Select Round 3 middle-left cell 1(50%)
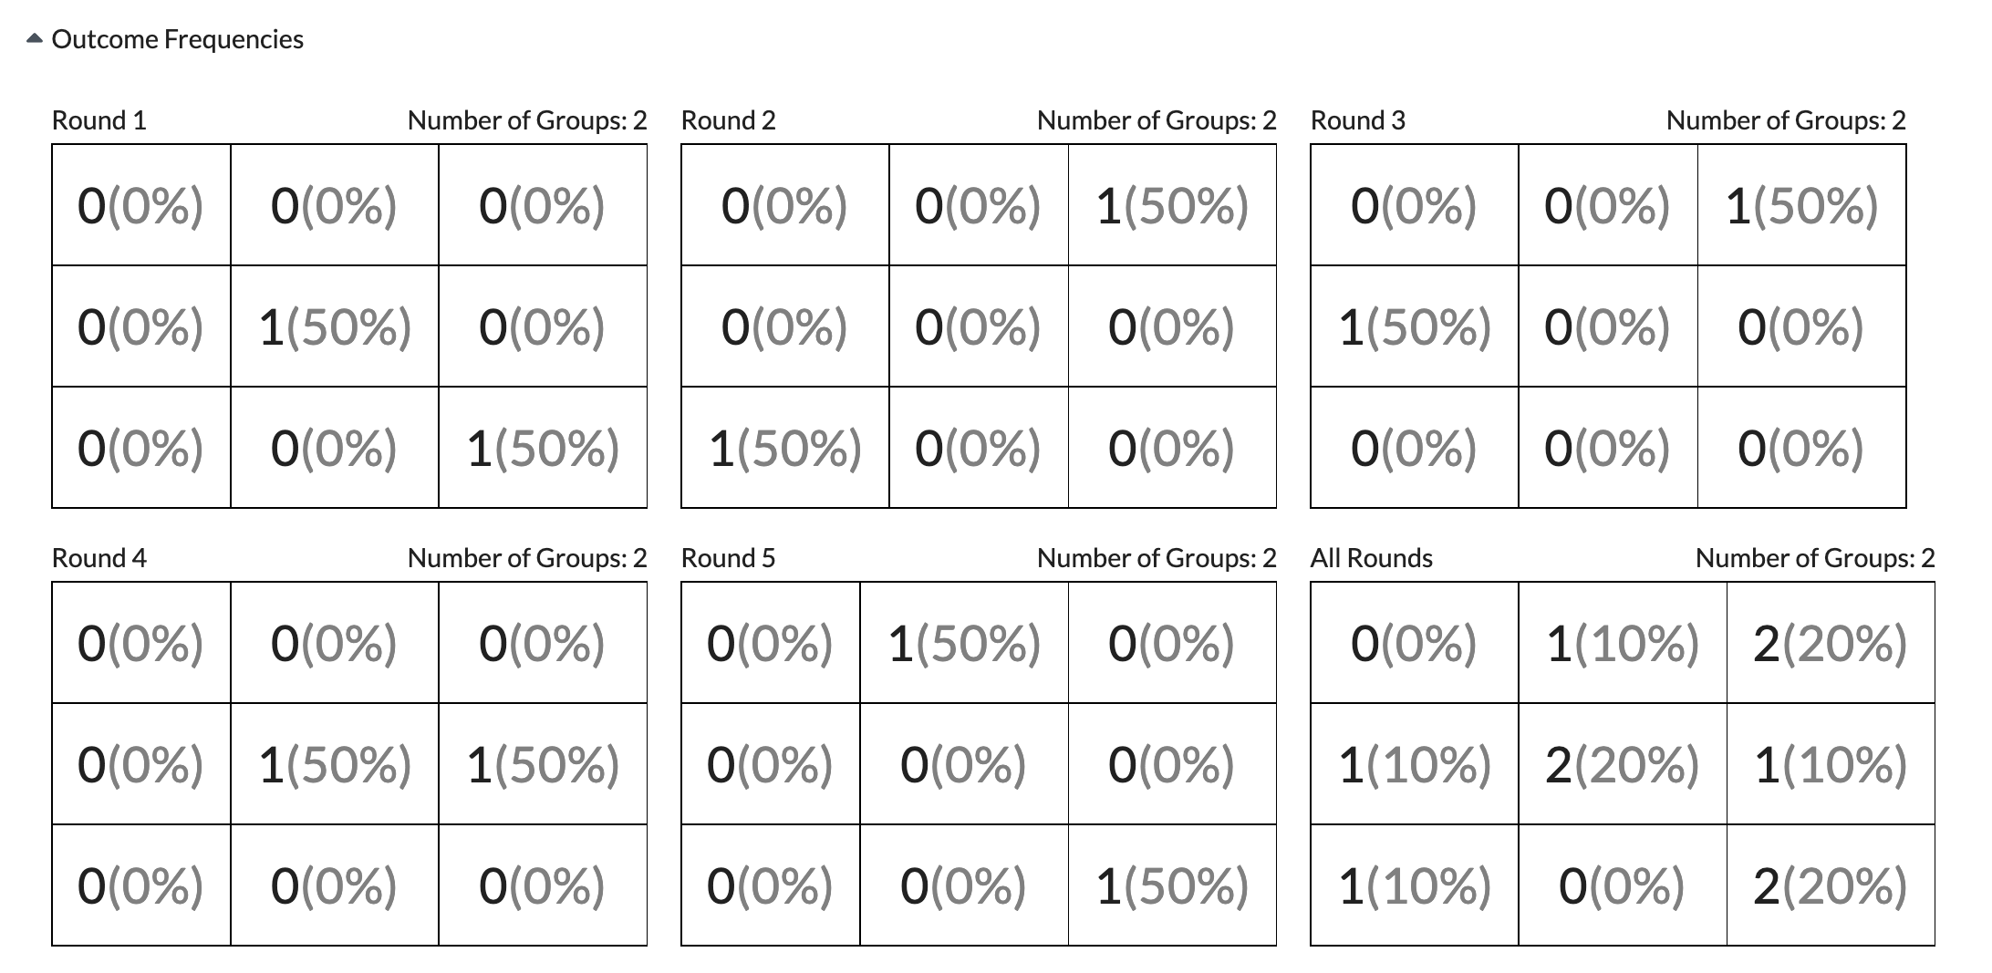This screenshot has height=973, width=1992. (1415, 326)
